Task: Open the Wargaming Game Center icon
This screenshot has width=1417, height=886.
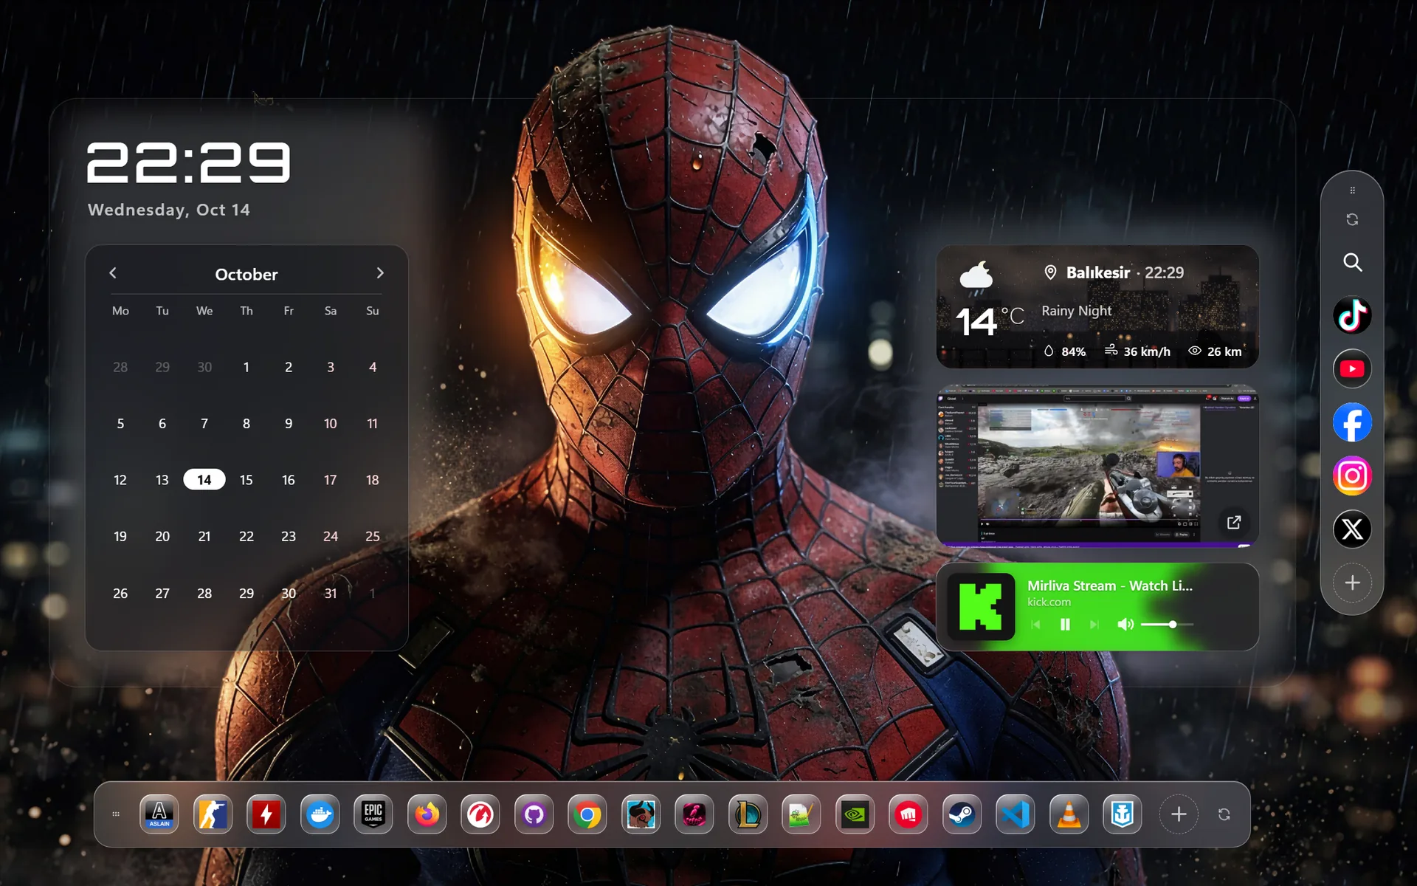Action: click(x=480, y=814)
